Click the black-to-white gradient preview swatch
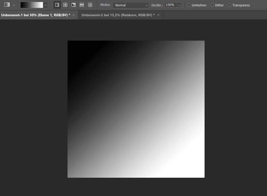 tap(32, 5)
